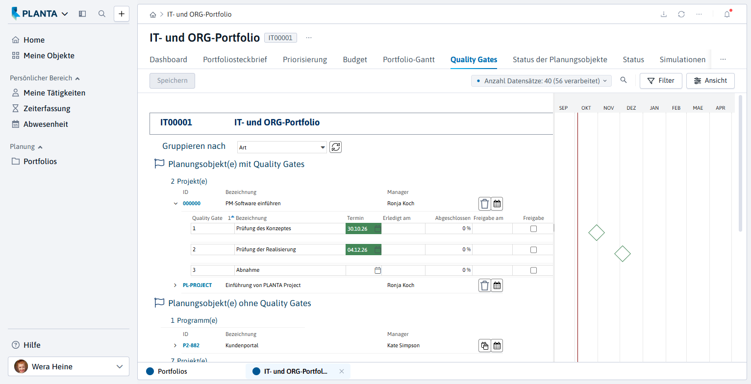This screenshot has height=384, width=751.
Task: Click the December quality gate diamond marker
Action: [x=623, y=254]
